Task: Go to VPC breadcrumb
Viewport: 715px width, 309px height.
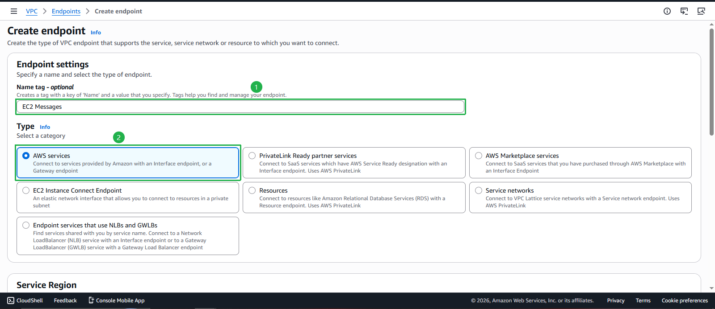Action: coord(32,11)
